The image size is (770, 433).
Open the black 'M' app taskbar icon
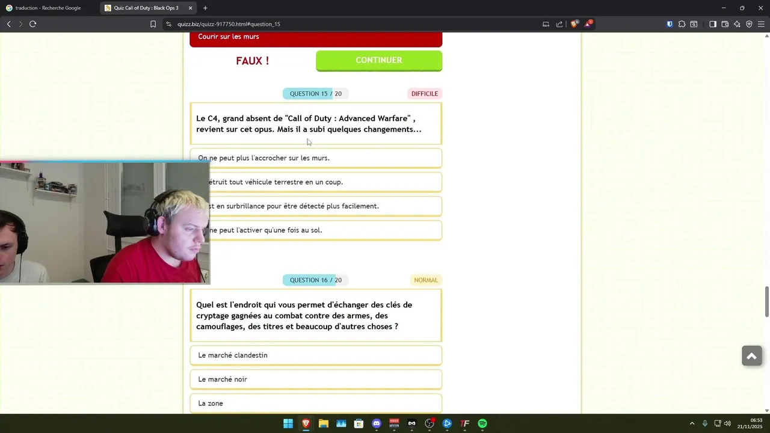tap(411, 423)
